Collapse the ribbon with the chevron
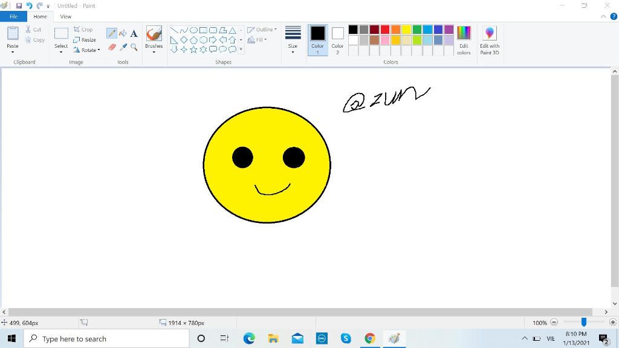The width and height of the screenshot is (619, 348). tap(603, 16)
